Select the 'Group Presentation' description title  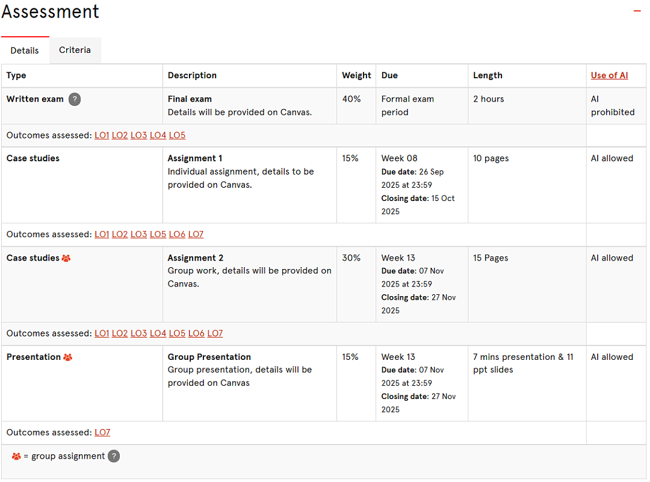click(x=209, y=357)
